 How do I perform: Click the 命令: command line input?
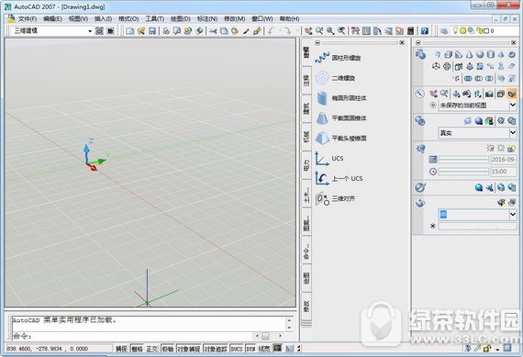point(133,336)
